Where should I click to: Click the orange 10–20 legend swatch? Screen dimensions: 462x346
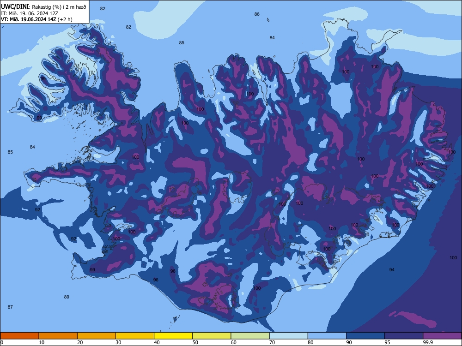pos(58,336)
